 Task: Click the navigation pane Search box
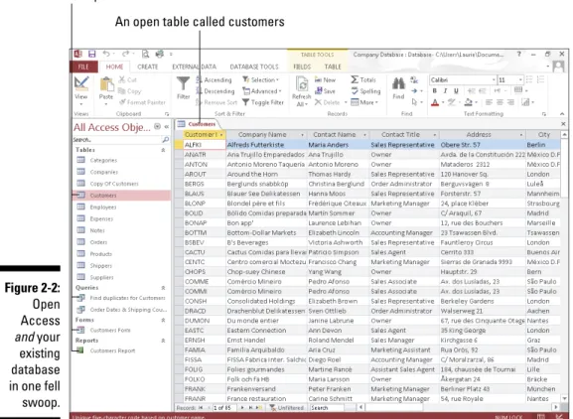[117, 140]
